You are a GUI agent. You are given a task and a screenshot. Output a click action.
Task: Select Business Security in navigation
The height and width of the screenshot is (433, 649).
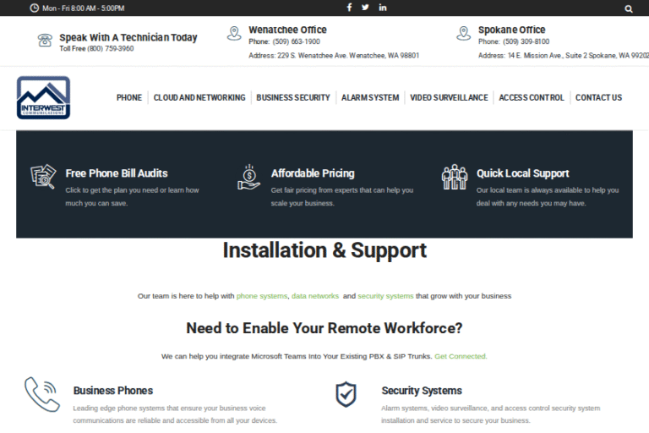point(293,98)
